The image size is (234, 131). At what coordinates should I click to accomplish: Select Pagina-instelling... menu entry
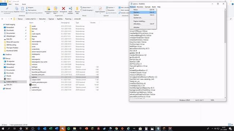143,21
